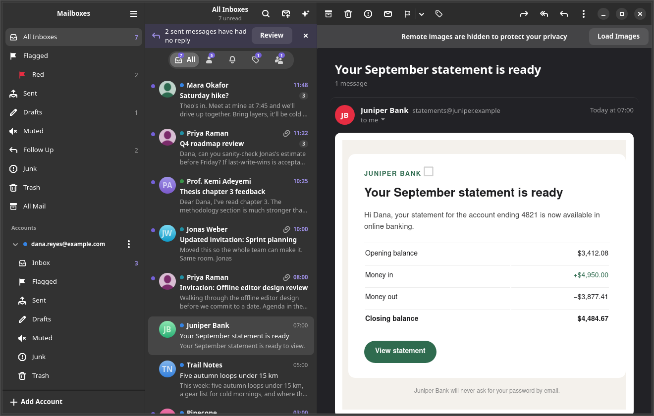Switch to the notifications bell filter

tap(232, 60)
